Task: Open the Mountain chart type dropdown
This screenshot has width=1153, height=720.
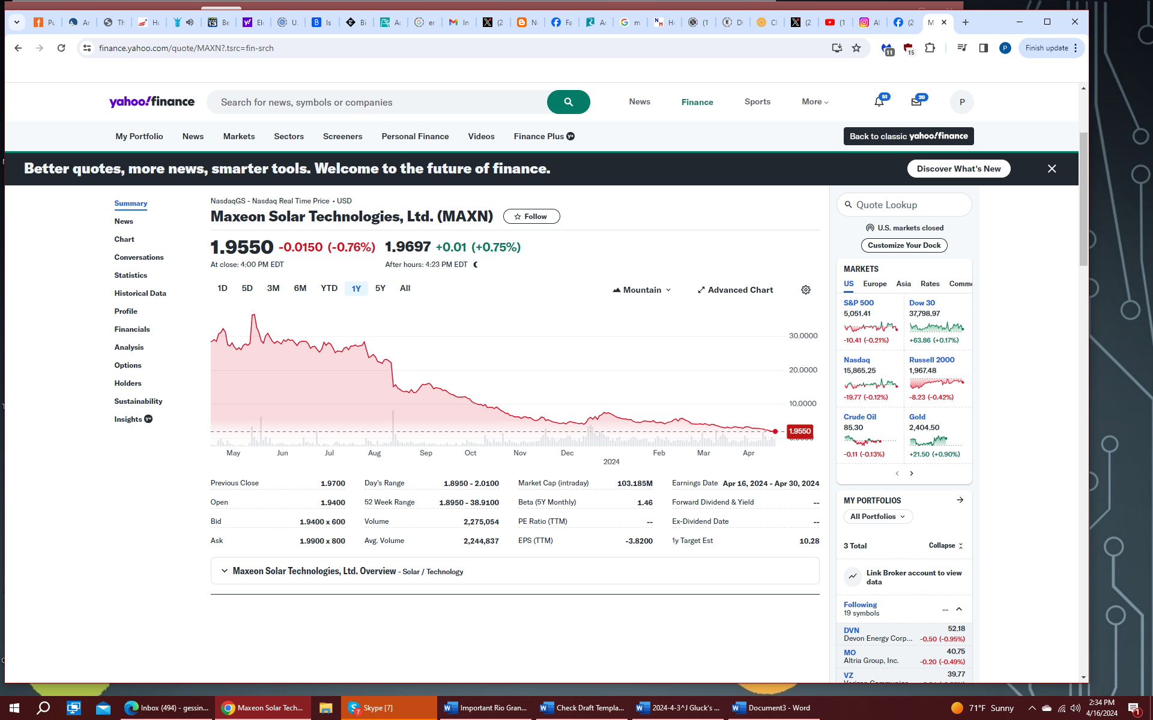Action: [642, 290]
